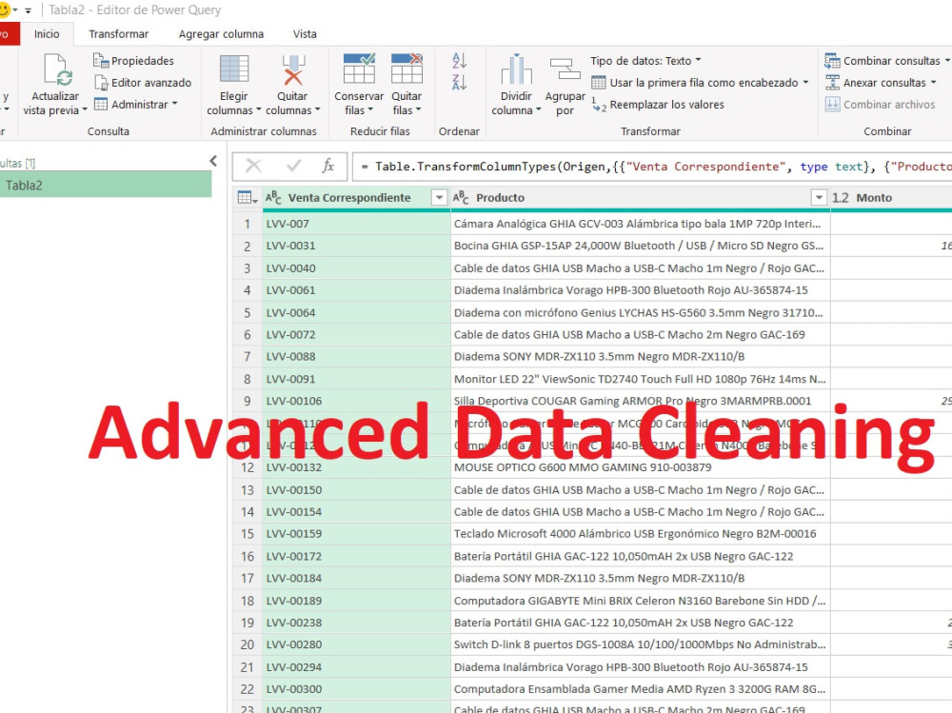
Task: Click the Conservar filas icon
Action: pos(359,68)
